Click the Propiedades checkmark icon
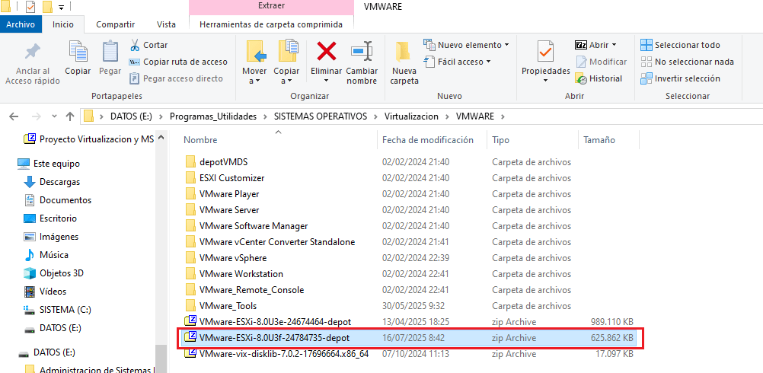Image resolution: width=763 pixels, height=373 pixels. (x=545, y=52)
